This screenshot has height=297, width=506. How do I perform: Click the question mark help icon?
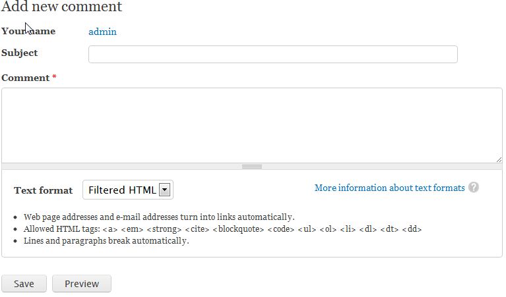473,188
